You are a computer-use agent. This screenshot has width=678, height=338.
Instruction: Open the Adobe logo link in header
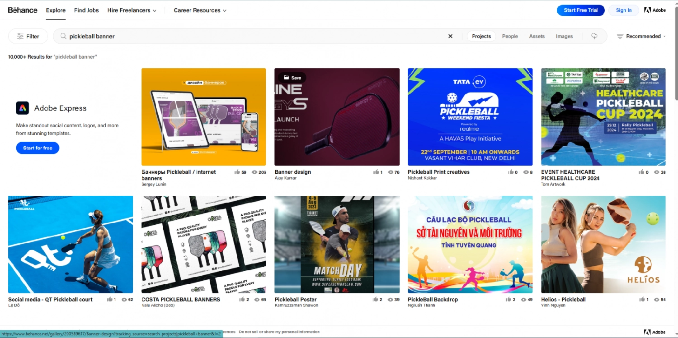tap(655, 10)
